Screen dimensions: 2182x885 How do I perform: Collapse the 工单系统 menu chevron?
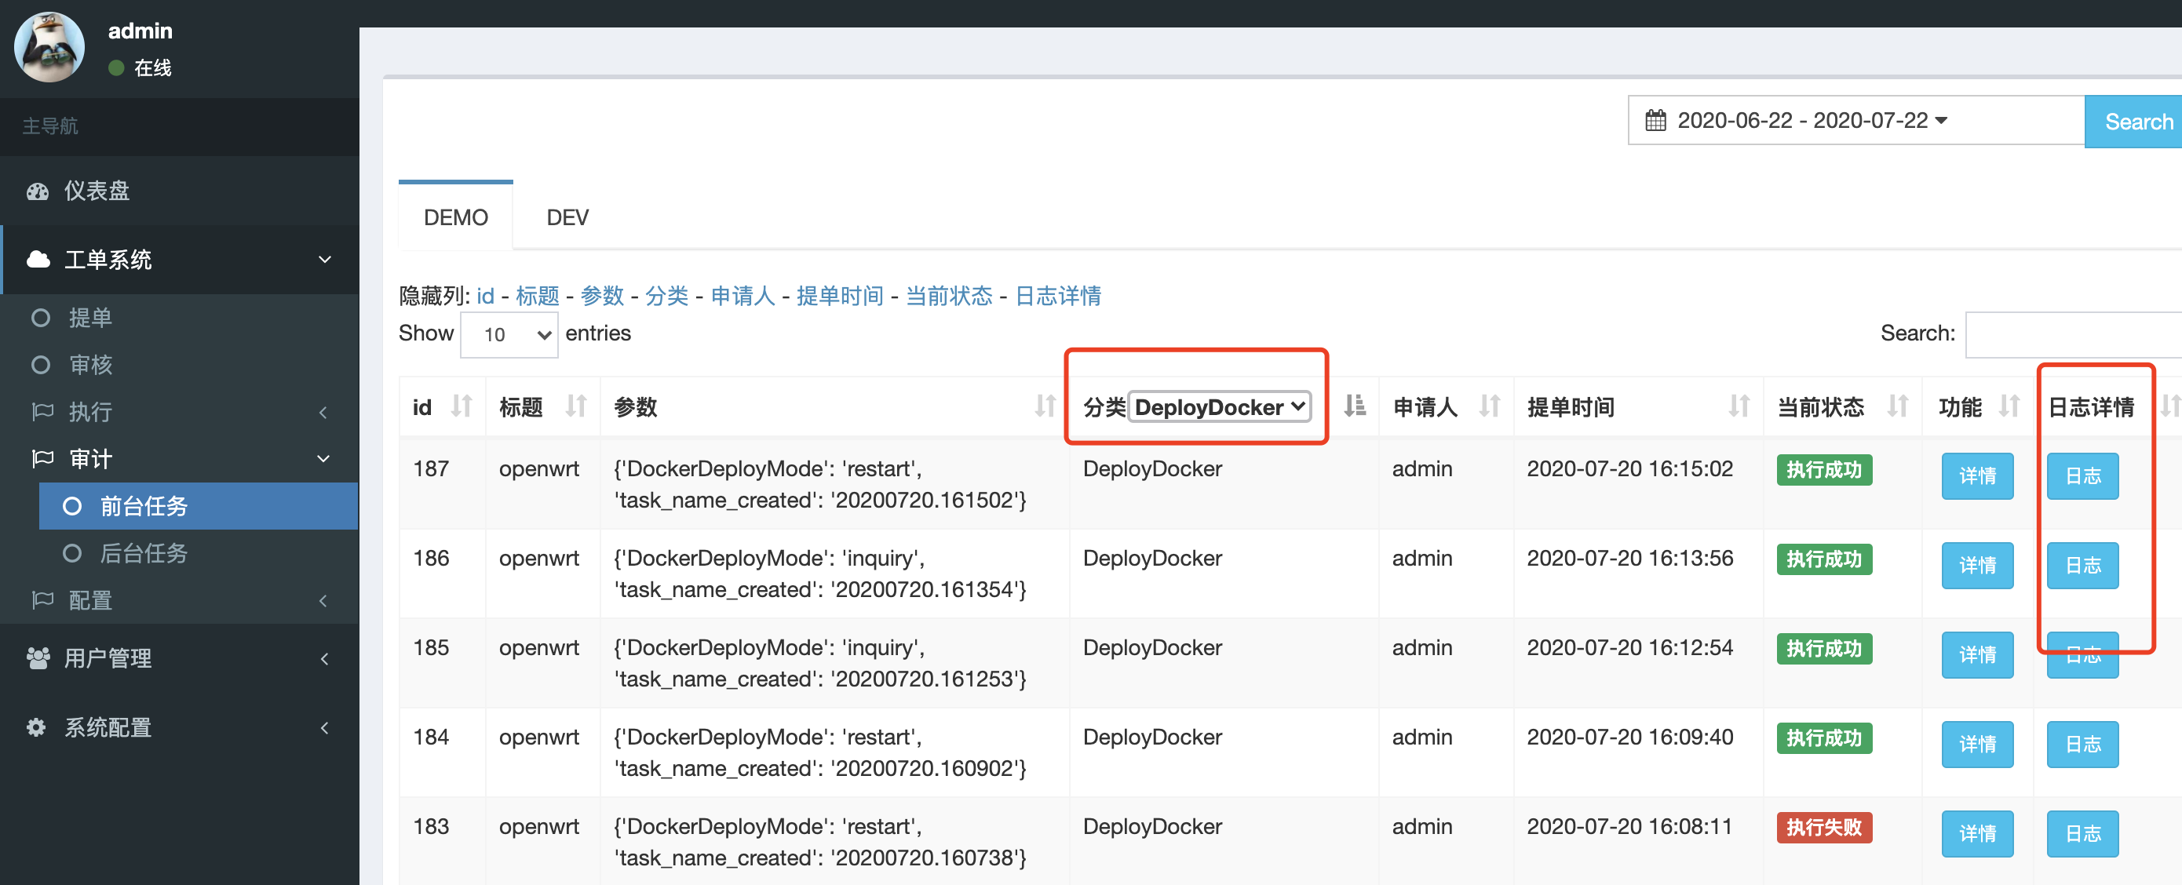tap(324, 259)
